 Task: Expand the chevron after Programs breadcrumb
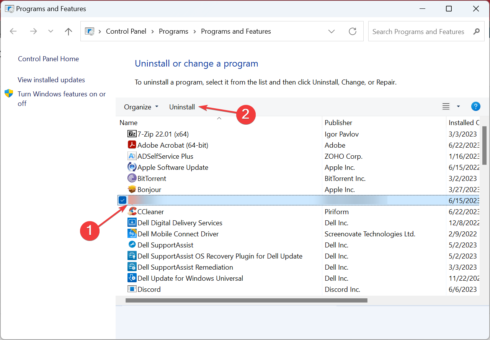[x=194, y=31]
